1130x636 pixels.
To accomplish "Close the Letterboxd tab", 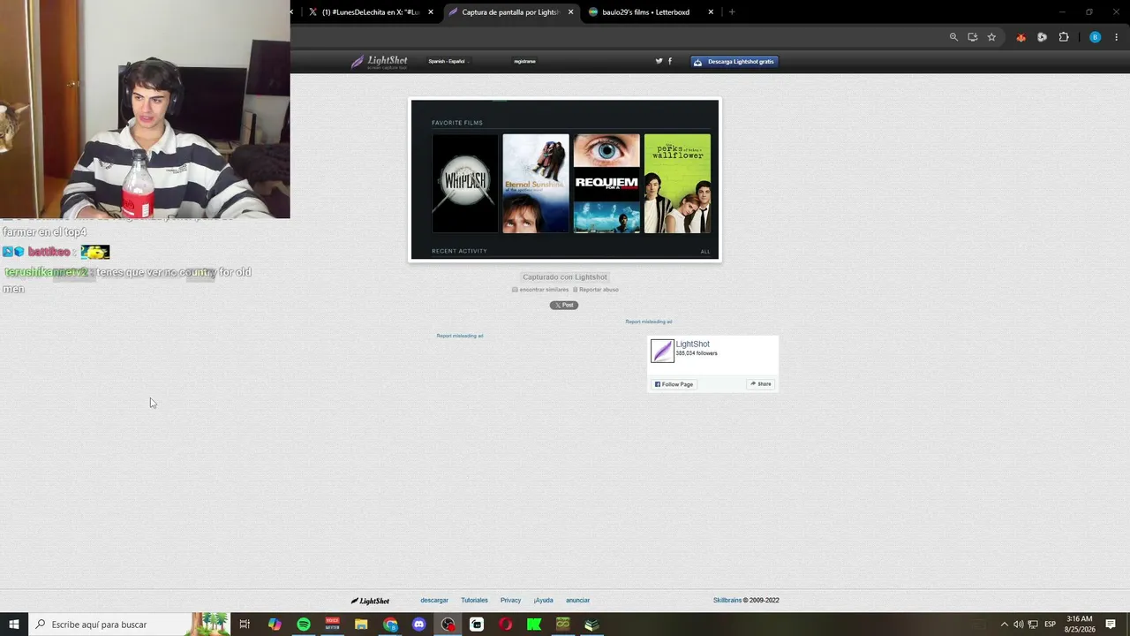I will click(711, 12).
